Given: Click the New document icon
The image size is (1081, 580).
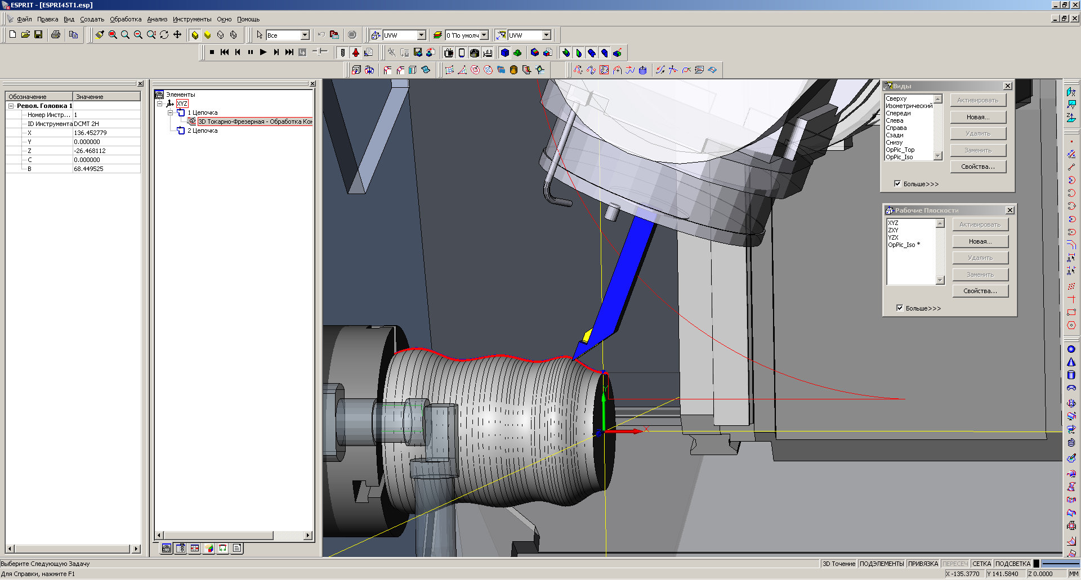Looking at the screenshot, I should tap(12, 35).
